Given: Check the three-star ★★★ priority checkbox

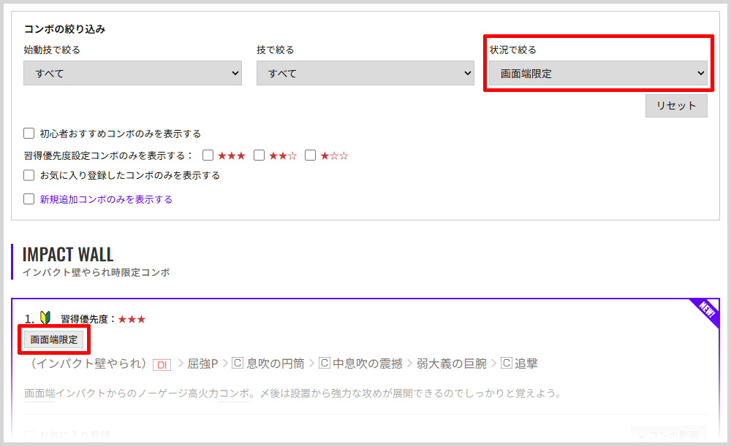Looking at the screenshot, I should (x=208, y=155).
